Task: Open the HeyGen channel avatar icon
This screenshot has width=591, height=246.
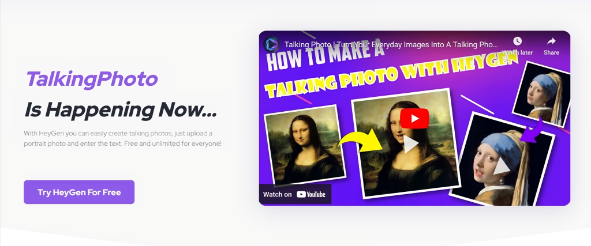Action: (271, 44)
